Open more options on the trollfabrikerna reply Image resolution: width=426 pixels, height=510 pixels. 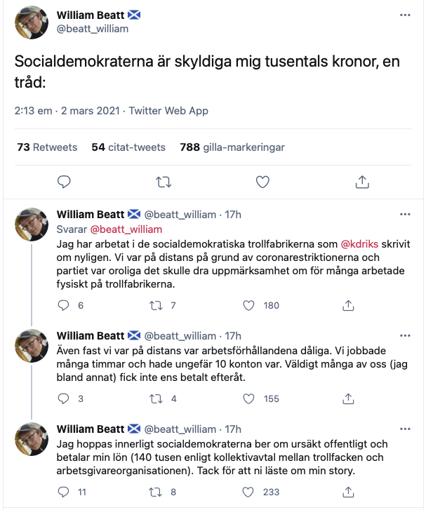pyautogui.click(x=404, y=214)
